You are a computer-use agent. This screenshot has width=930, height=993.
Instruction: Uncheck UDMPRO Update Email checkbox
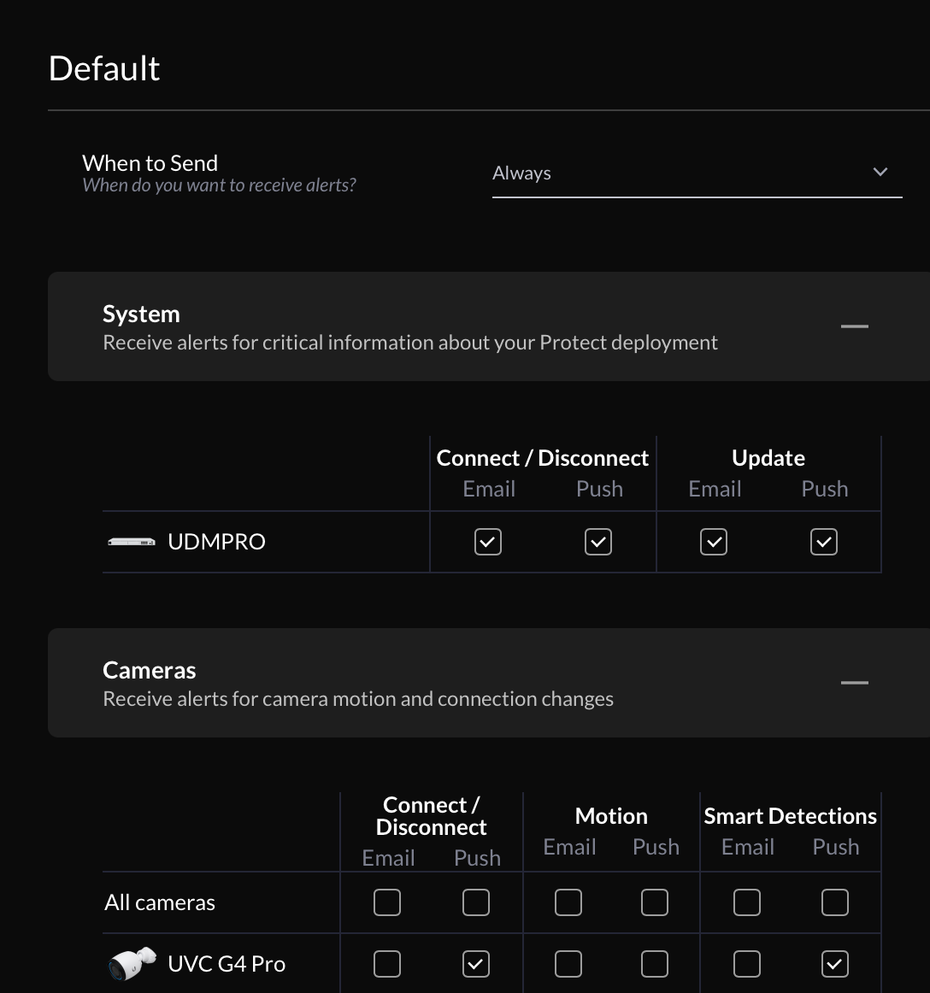(714, 542)
